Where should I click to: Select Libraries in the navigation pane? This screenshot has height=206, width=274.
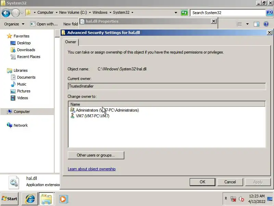pyautogui.click(x=17, y=70)
